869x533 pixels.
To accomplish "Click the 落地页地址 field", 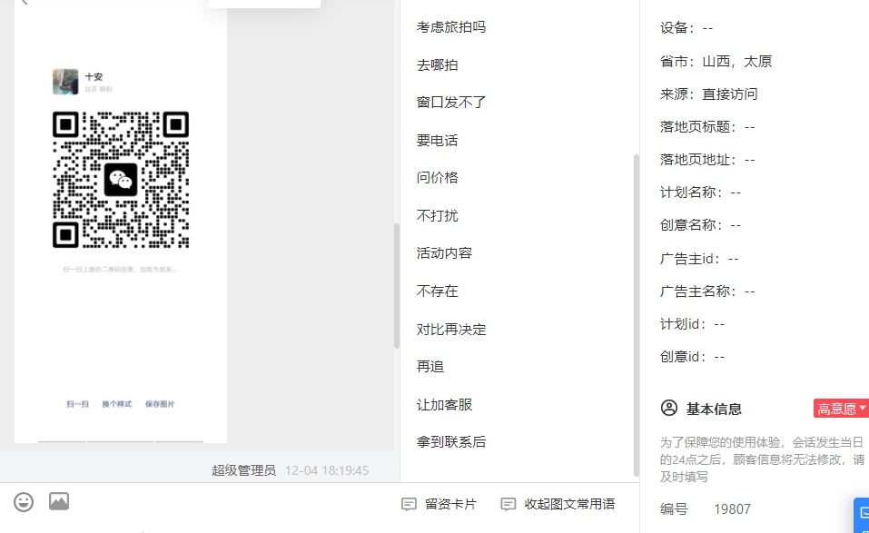I will point(707,160).
